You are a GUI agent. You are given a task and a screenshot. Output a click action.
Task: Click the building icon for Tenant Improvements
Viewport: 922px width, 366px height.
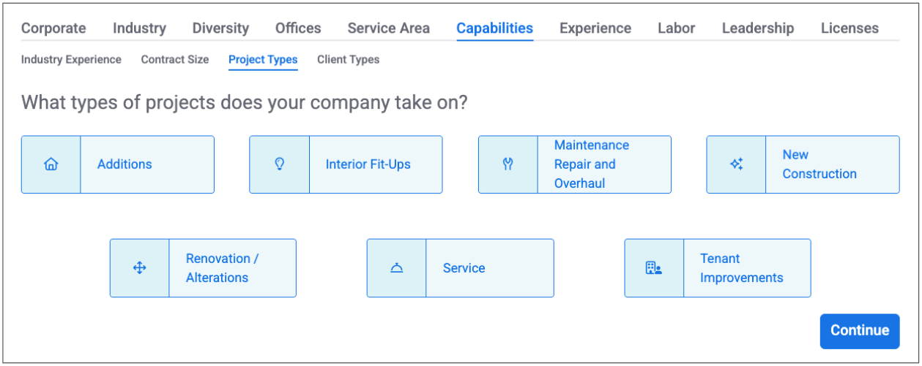(x=653, y=268)
